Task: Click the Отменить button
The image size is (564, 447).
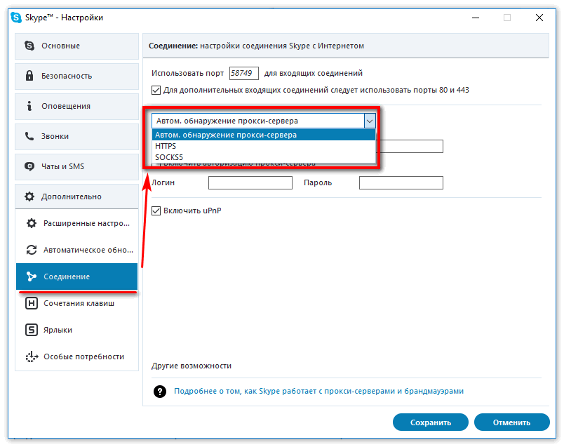Action: pyautogui.click(x=512, y=422)
